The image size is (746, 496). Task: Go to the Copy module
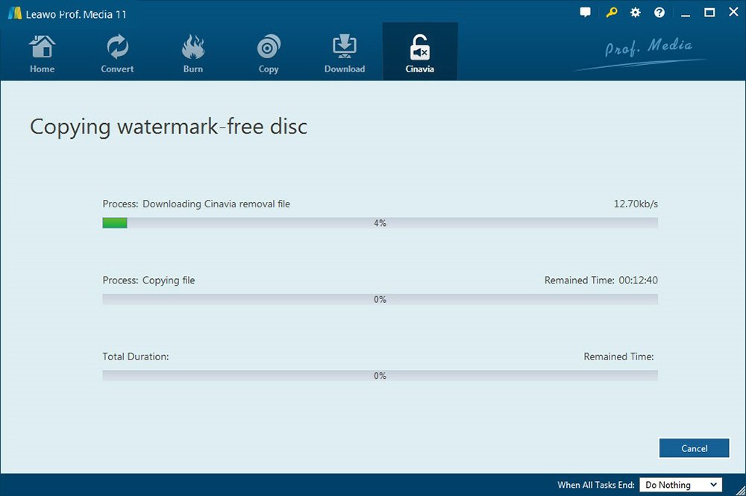coord(269,53)
